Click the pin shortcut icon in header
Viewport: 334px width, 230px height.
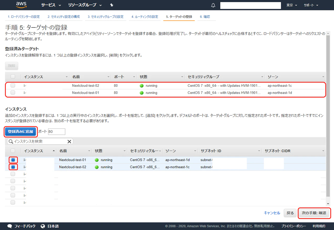click(112, 5)
